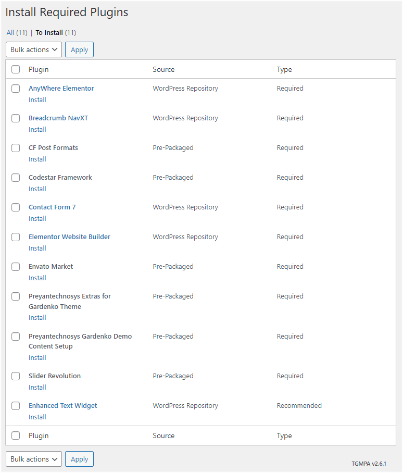Install the CF Post Formats plugin

(37, 159)
